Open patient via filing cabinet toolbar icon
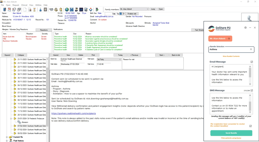This screenshot has width=259, height=142. (5, 9)
